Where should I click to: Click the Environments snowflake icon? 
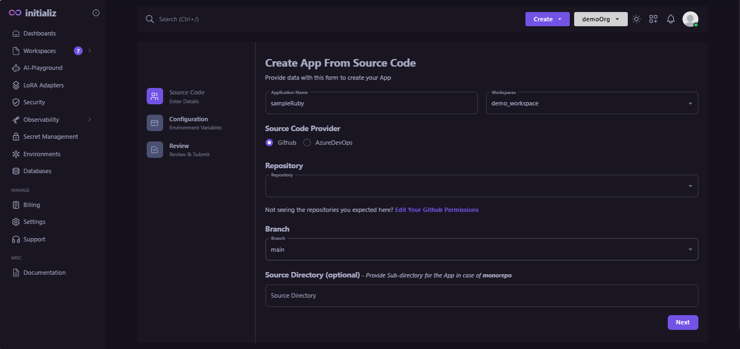pyautogui.click(x=16, y=154)
